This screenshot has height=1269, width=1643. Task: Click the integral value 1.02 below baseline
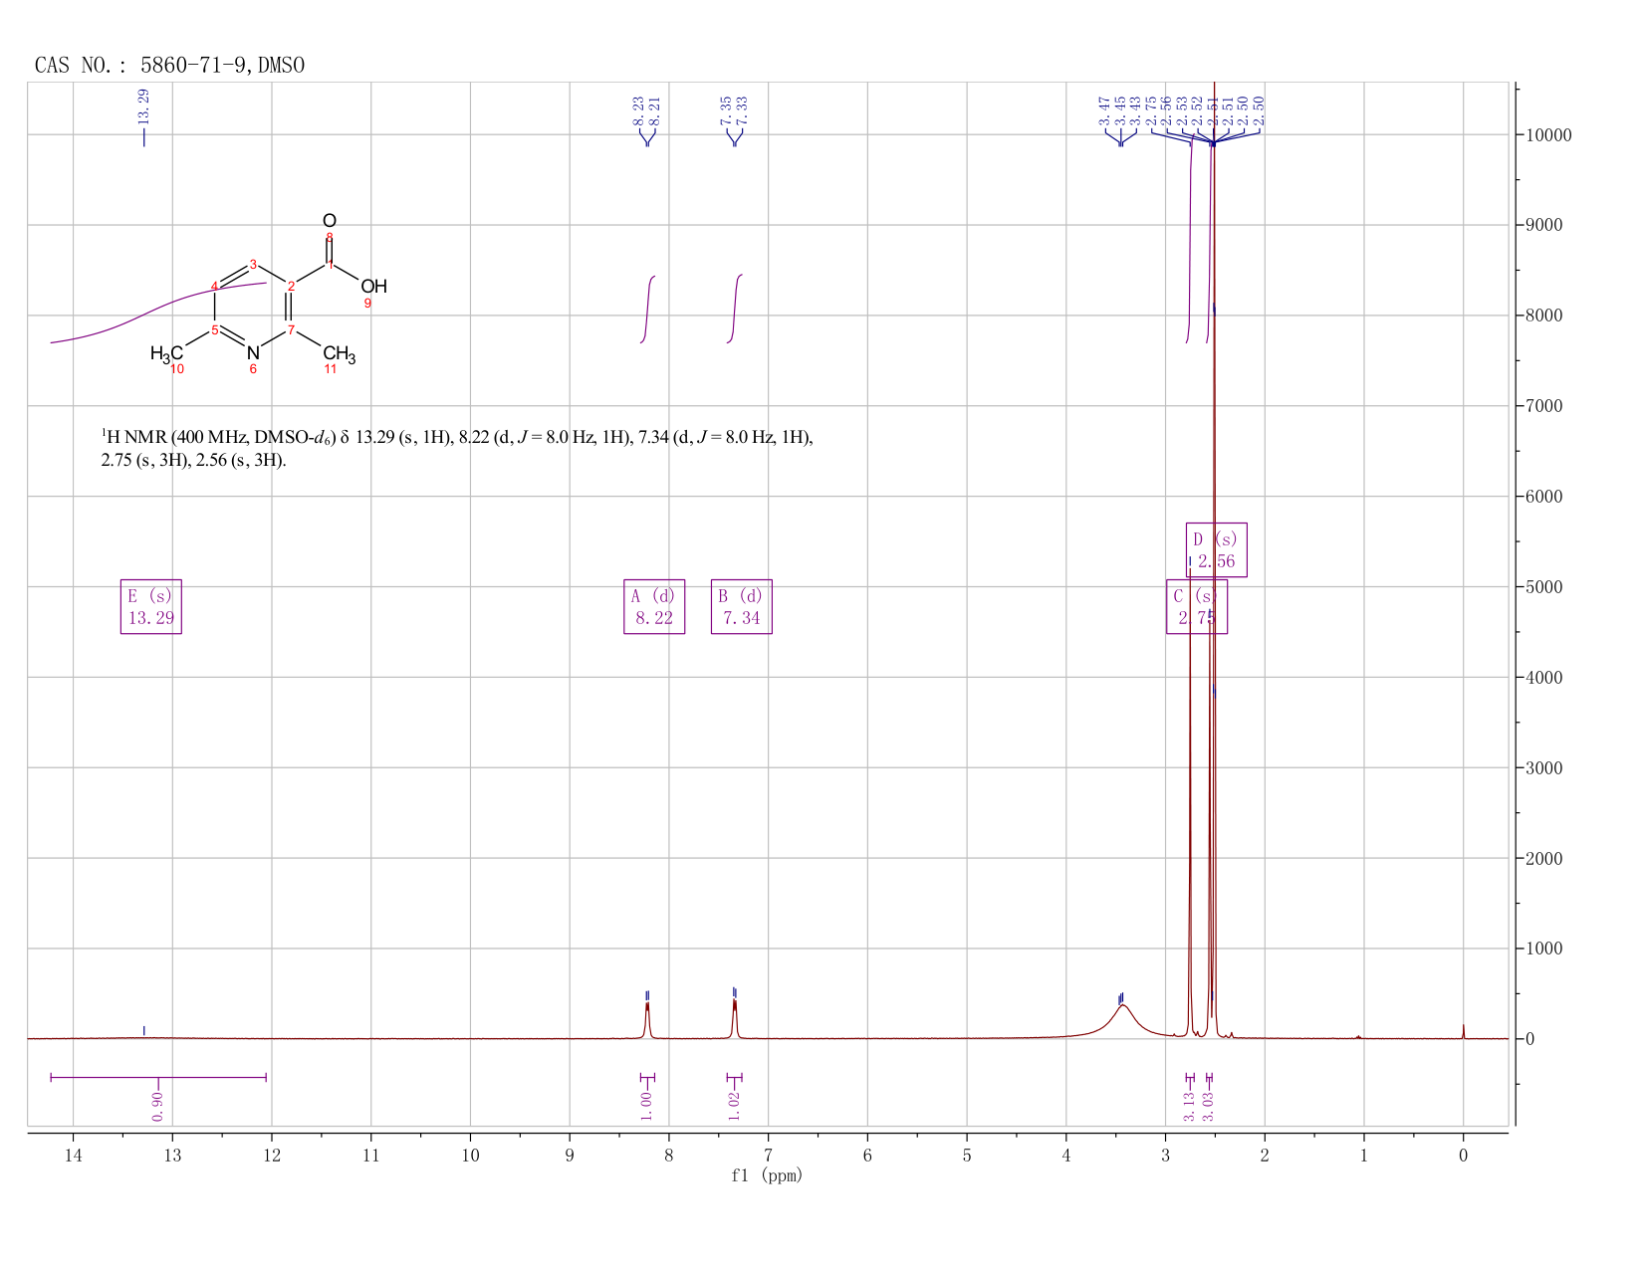(x=734, y=1106)
